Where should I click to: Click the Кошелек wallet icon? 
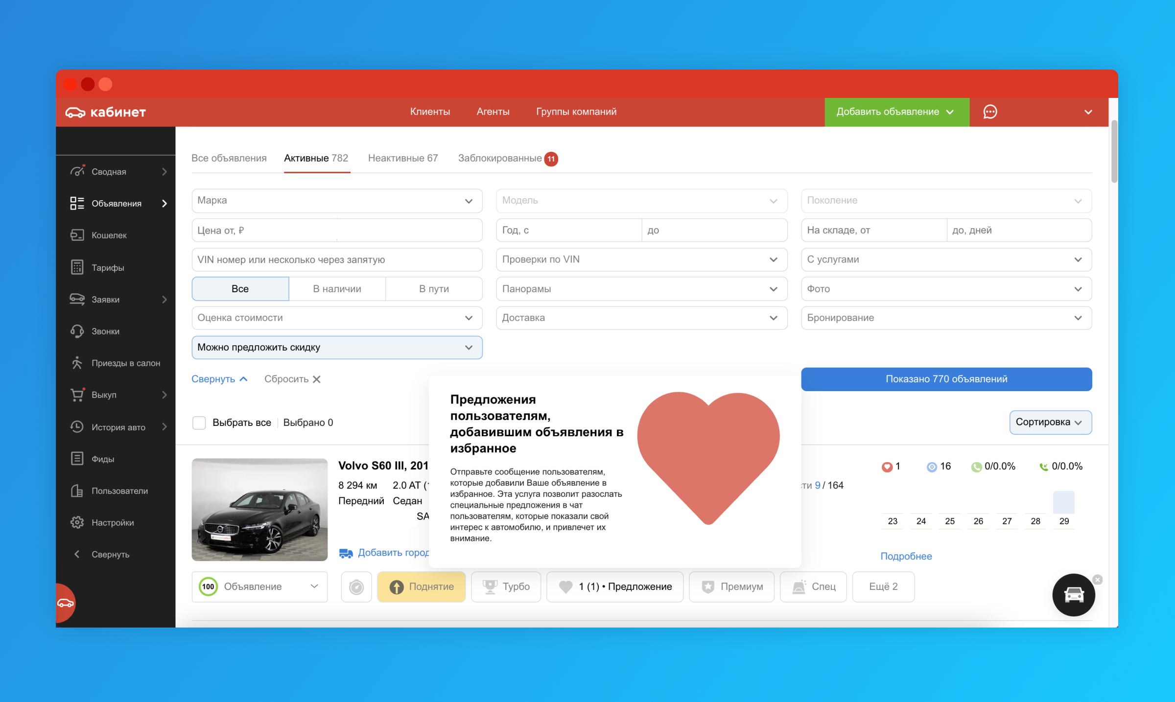pyautogui.click(x=77, y=235)
